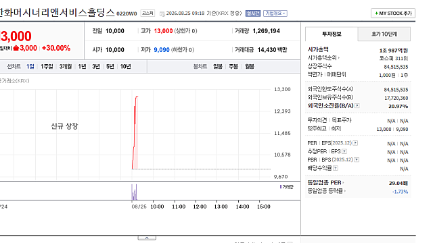Click the 봉차트 label
433x243 pixels.
[x=200, y=66]
